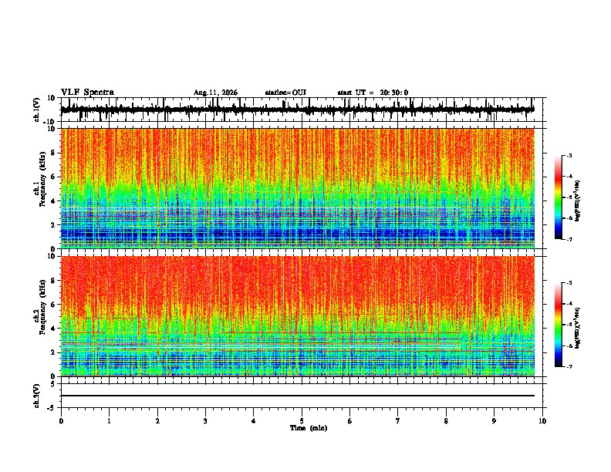This screenshot has width=611, height=472.
Task: Click the time axis tick label "3"
Action: (205, 421)
